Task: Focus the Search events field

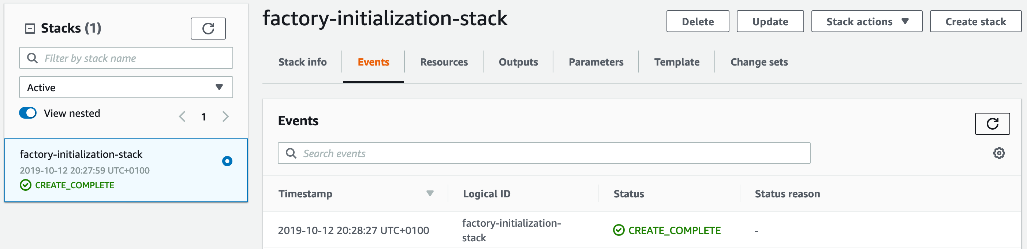Action: point(544,153)
